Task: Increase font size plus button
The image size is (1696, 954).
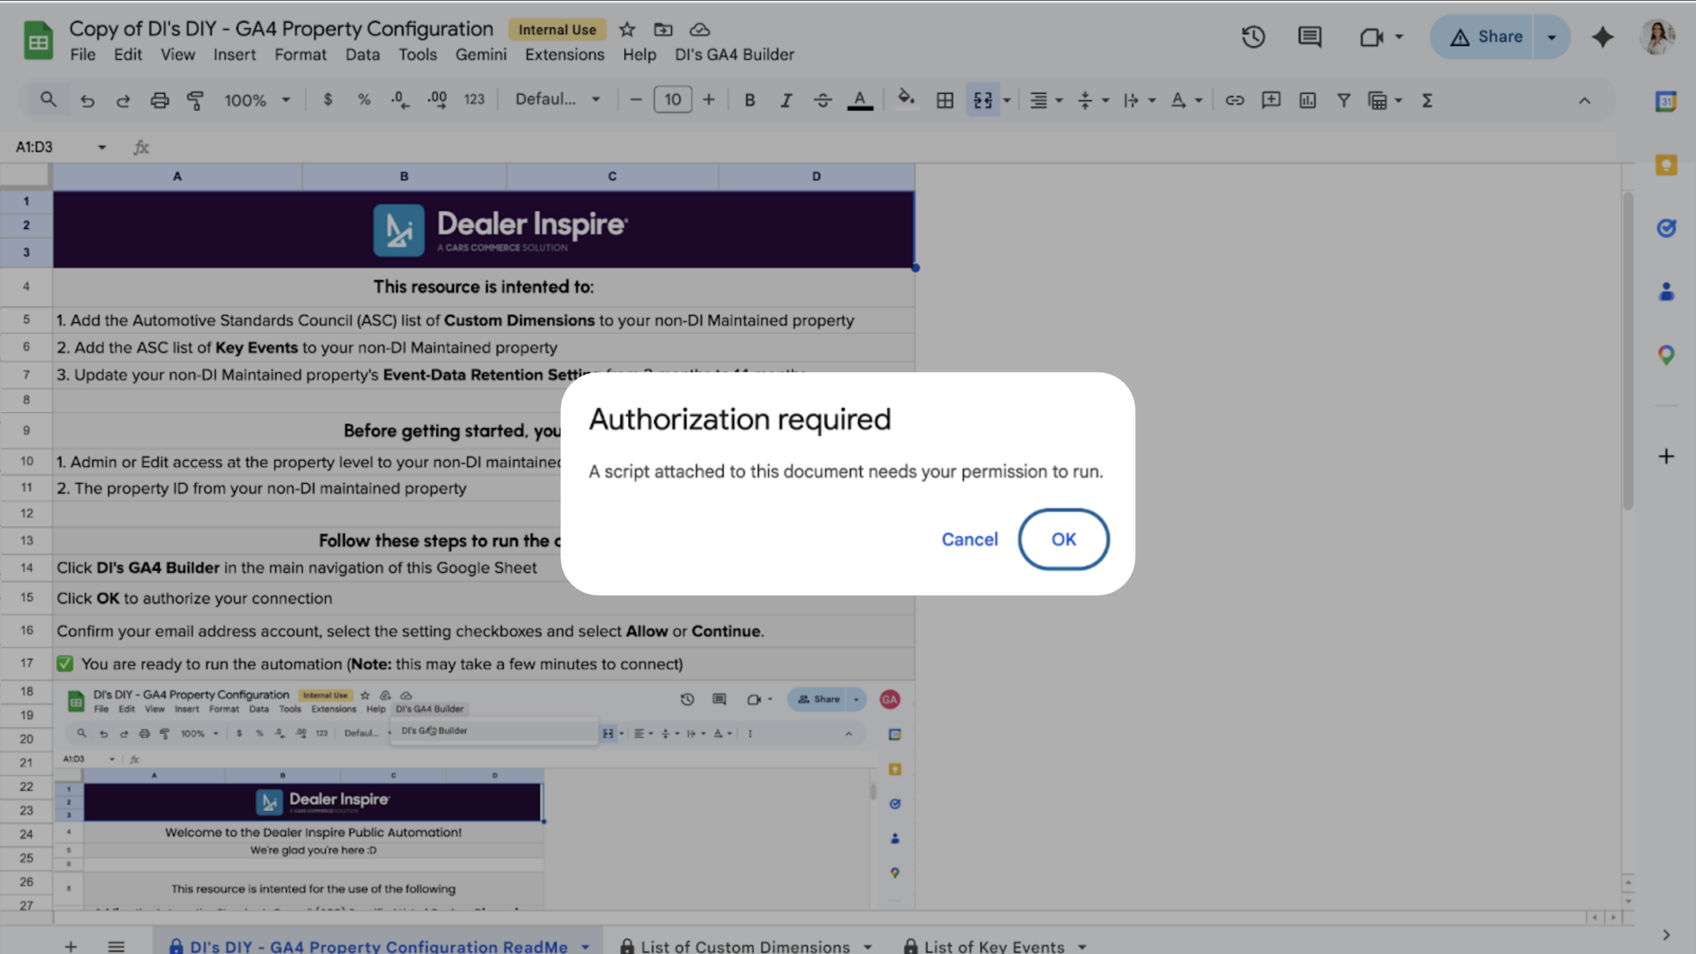Action: tap(709, 100)
